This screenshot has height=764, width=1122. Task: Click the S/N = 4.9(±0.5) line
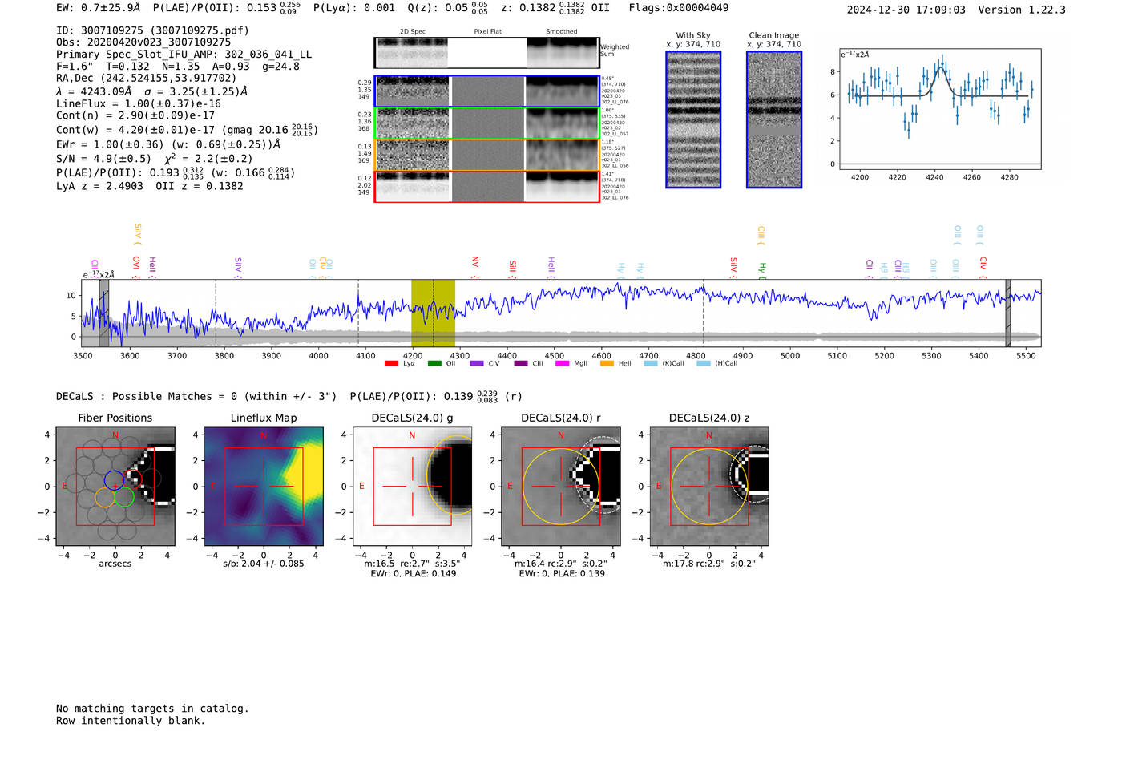154,158
